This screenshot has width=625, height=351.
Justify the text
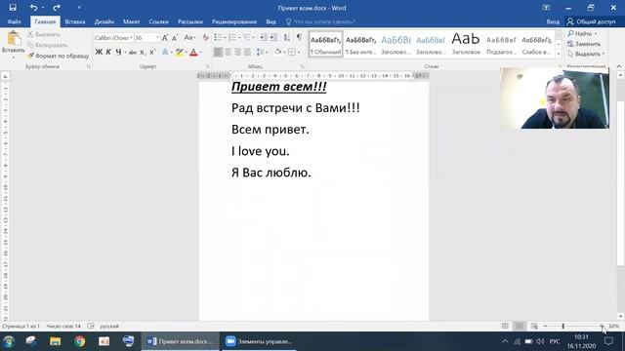247,52
